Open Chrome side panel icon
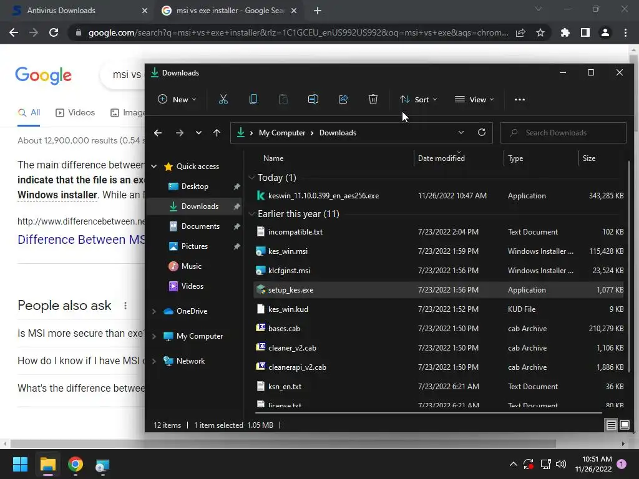Screen dimensions: 639x479 (585, 32)
